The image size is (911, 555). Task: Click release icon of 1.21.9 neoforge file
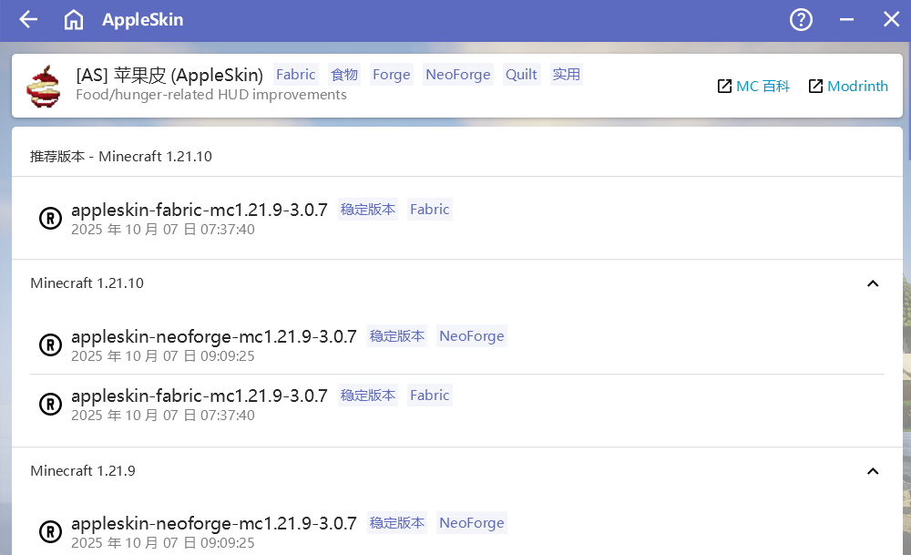[x=50, y=531]
